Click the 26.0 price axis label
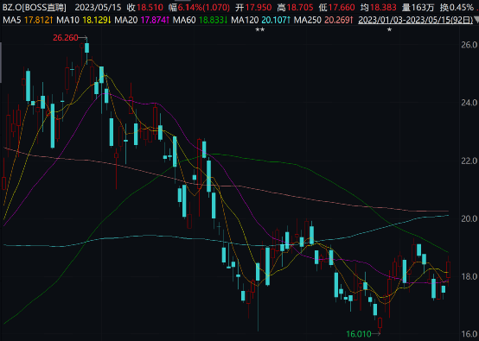Image resolution: width=479 pixels, height=341 pixels. click(x=469, y=45)
